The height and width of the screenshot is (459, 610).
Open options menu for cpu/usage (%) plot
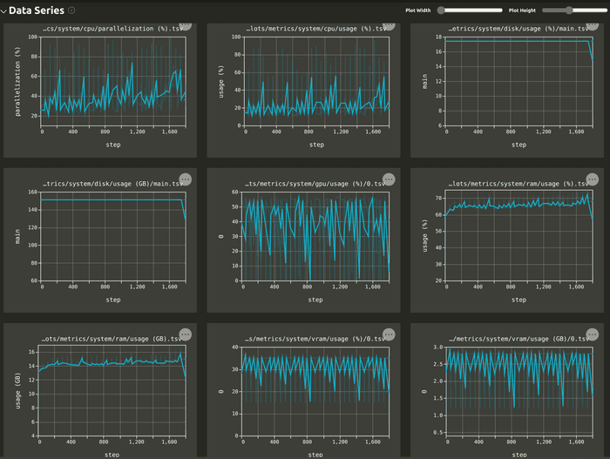[x=389, y=25]
